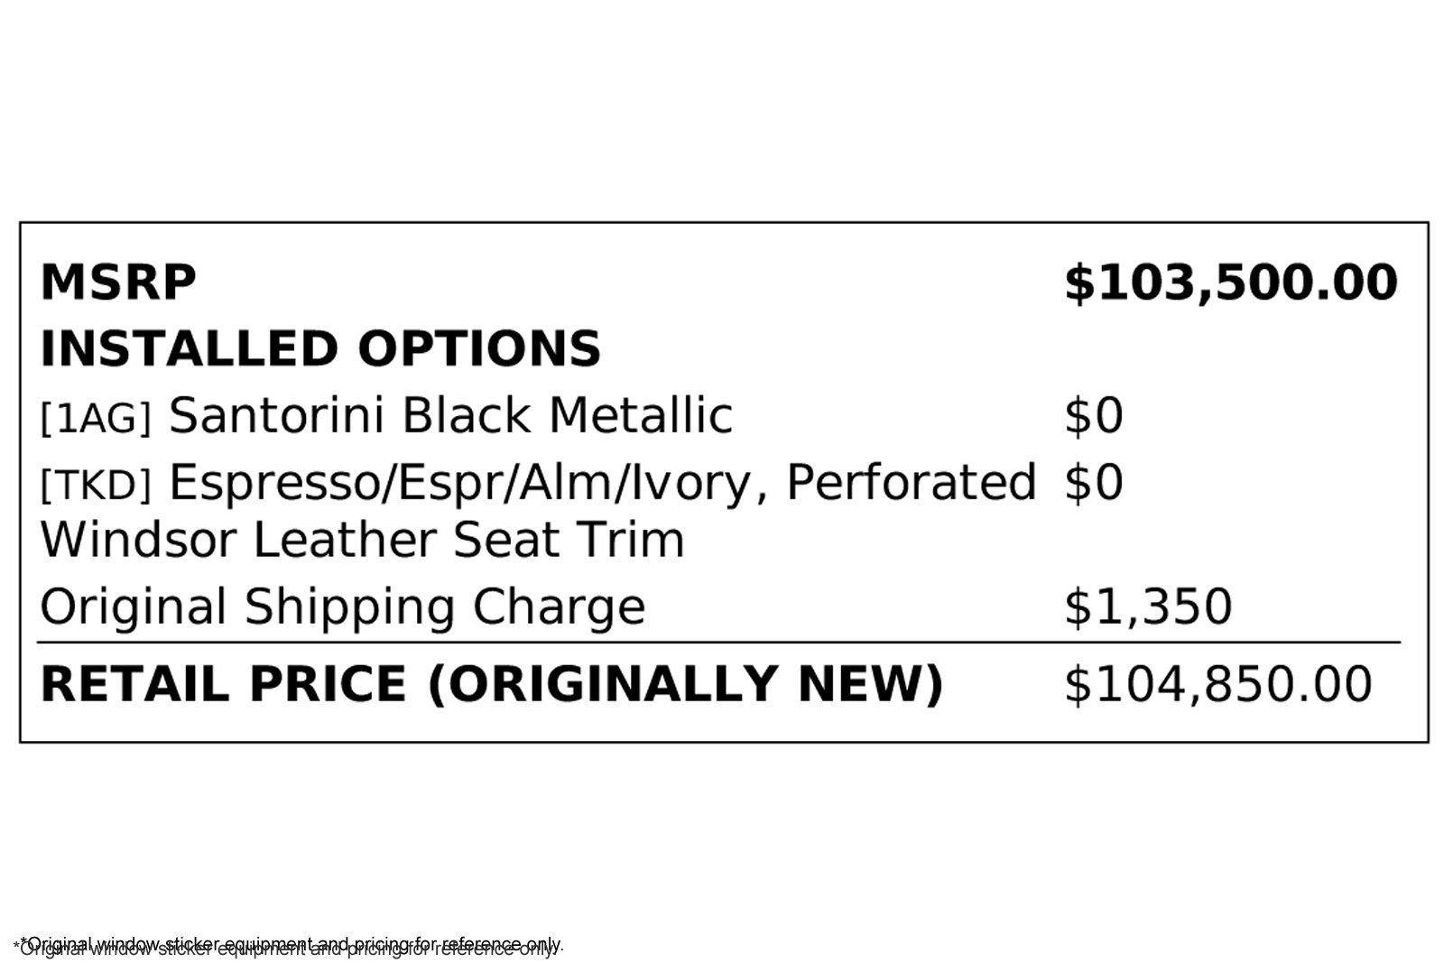Click the divider line above Retail Price

click(x=718, y=643)
